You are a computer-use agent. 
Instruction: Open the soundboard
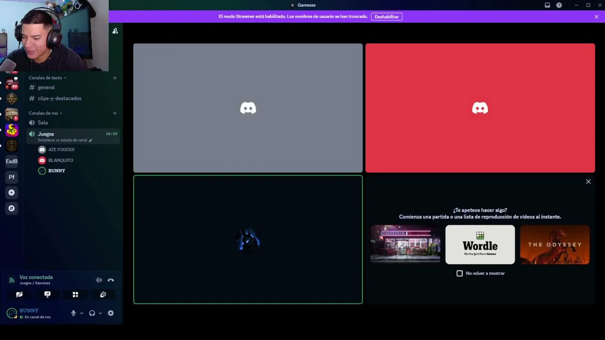[x=103, y=294]
